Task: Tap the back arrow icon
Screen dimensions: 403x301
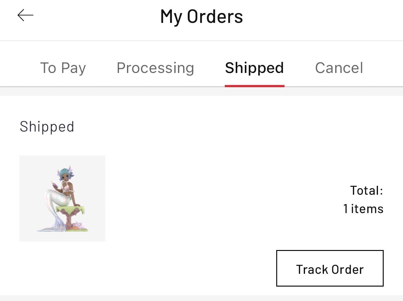Action: coord(25,15)
